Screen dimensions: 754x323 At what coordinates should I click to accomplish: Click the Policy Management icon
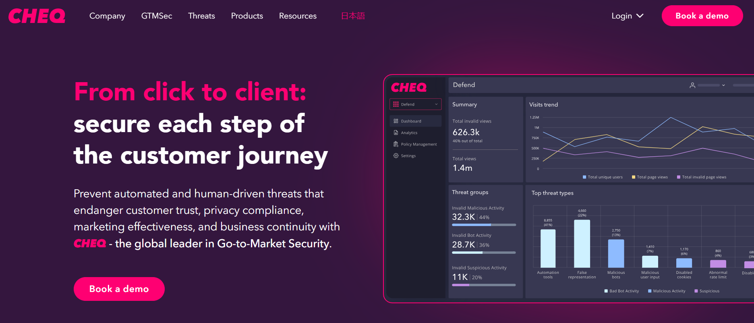(x=396, y=144)
